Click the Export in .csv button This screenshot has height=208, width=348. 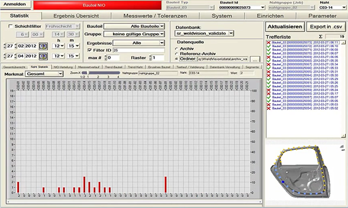[x=326, y=27]
